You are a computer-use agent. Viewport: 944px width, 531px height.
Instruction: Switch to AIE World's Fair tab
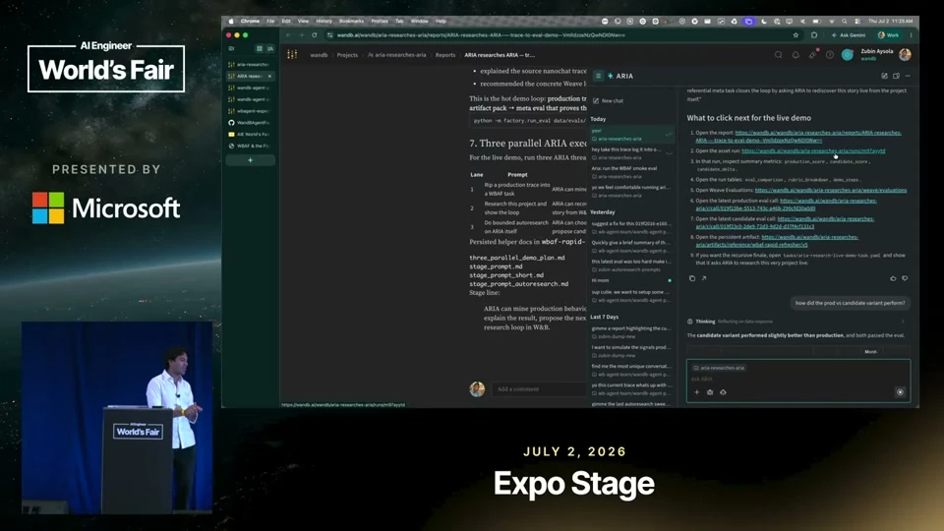coord(251,135)
